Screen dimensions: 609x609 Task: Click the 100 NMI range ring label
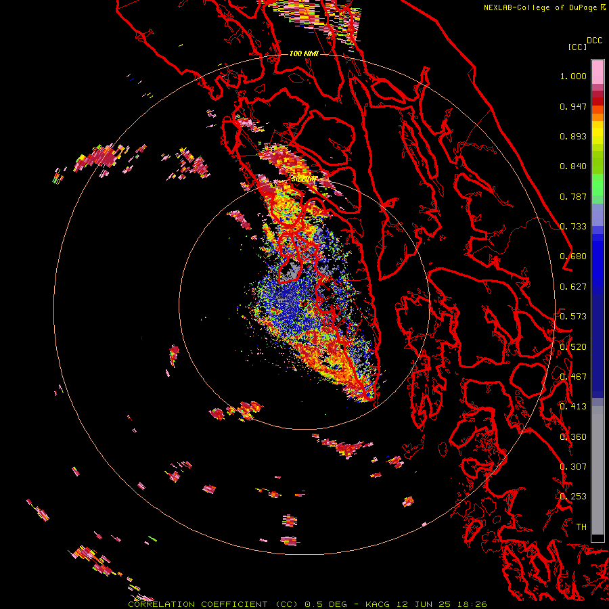[304, 53]
